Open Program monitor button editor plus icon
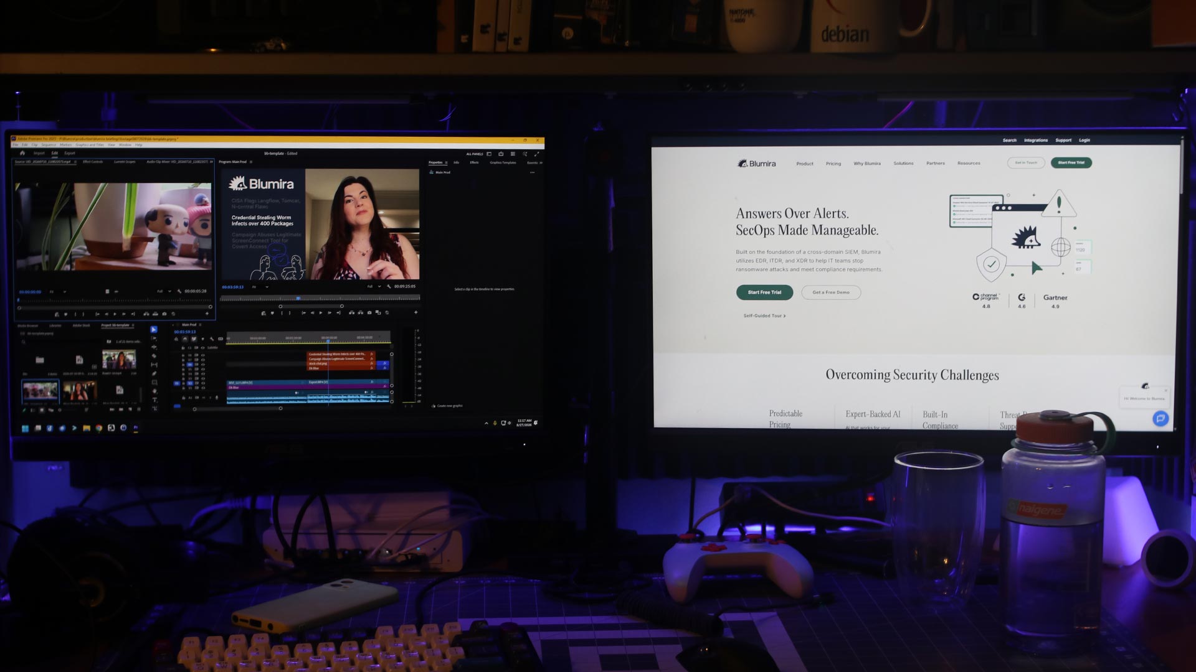Screen dimensions: 1196x672 [415, 312]
